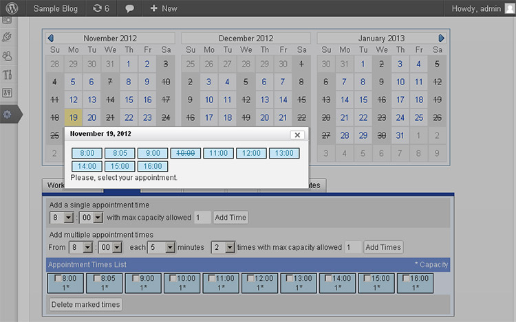Tick the 11:00 appointment checkbox
This screenshot has width=516, height=322.
pyautogui.click(x=212, y=278)
